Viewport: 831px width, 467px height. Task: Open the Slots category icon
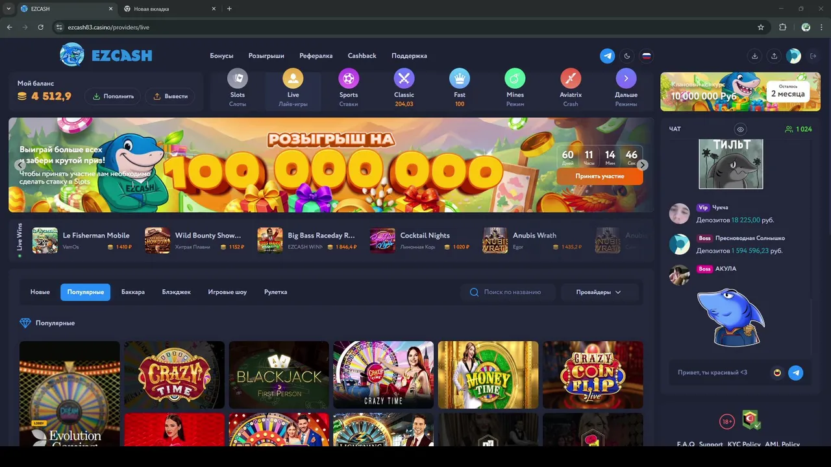(238, 78)
